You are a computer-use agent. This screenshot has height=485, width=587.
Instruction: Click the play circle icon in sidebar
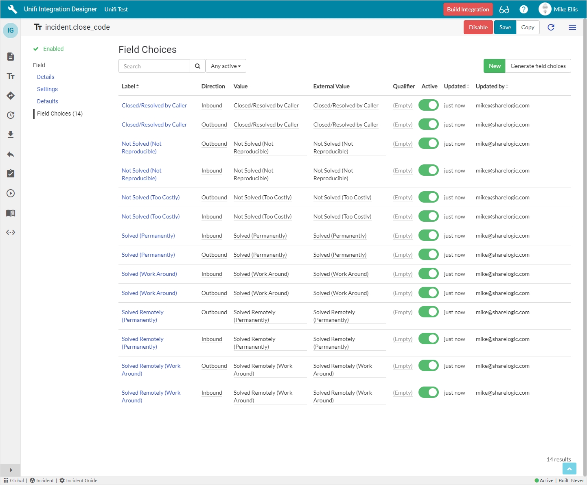(x=11, y=193)
